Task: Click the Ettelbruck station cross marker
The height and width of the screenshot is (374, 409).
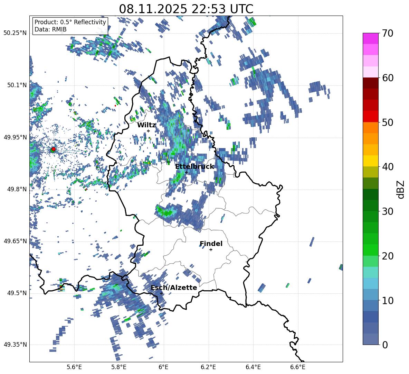Action: click(186, 172)
